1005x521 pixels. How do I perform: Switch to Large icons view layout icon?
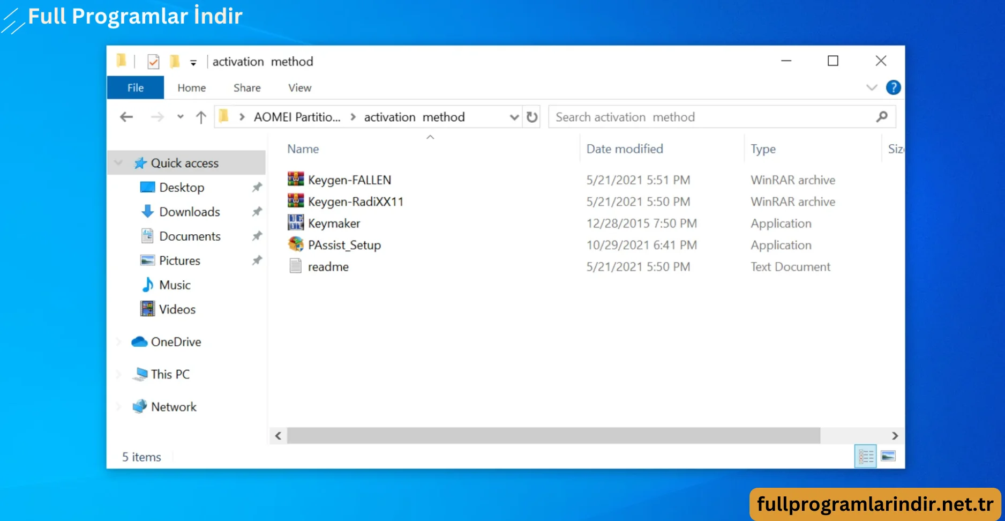888,456
